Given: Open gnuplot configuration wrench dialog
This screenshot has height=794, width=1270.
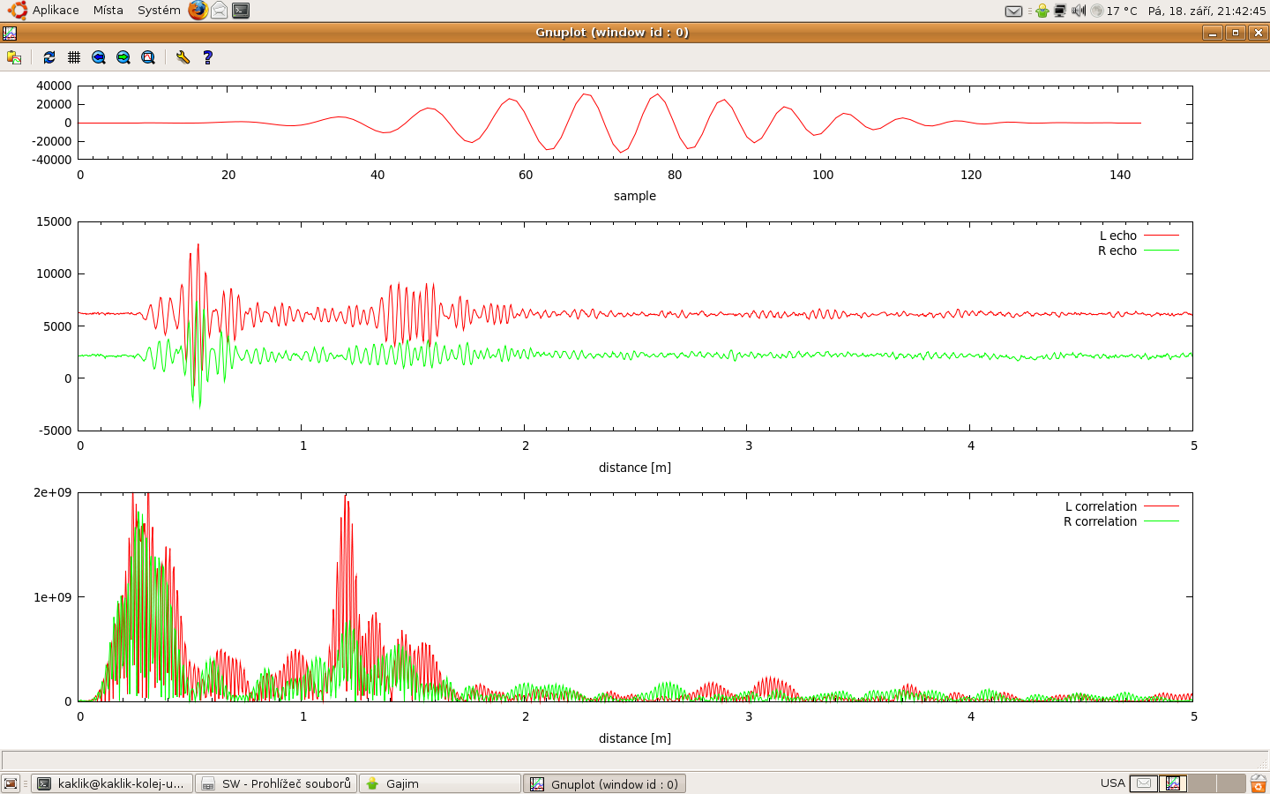Looking at the screenshot, I should click(183, 57).
